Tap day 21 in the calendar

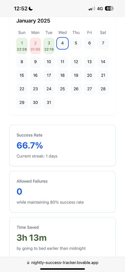pyautogui.click(x=103, y=76)
